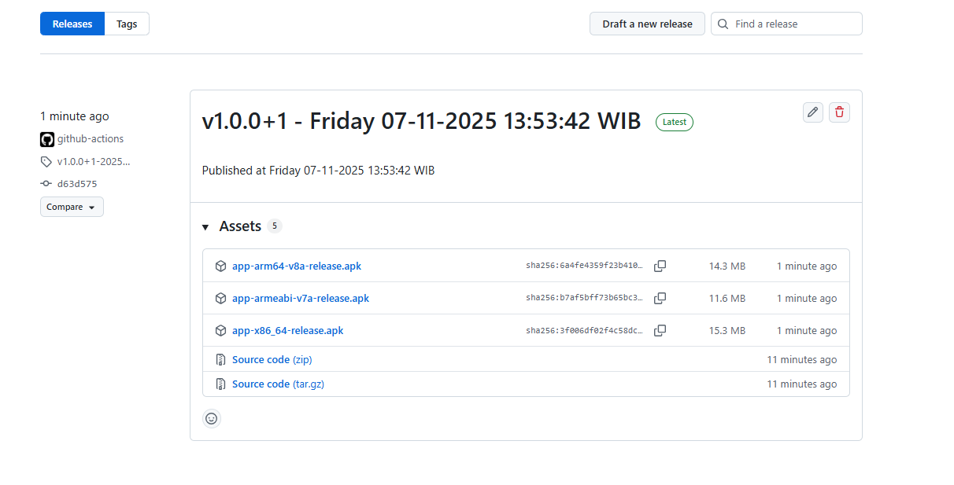Screen dimensions: 954x485
Task: Click the tag icon beside v1.0.0+1-2025
Action: point(46,162)
